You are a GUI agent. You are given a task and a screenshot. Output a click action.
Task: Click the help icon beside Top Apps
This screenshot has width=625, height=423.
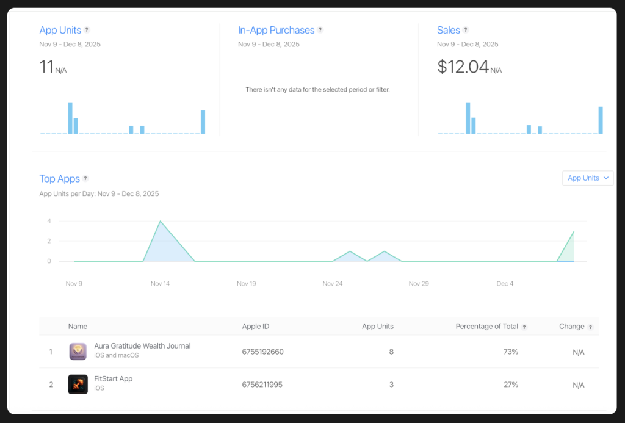click(85, 179)
